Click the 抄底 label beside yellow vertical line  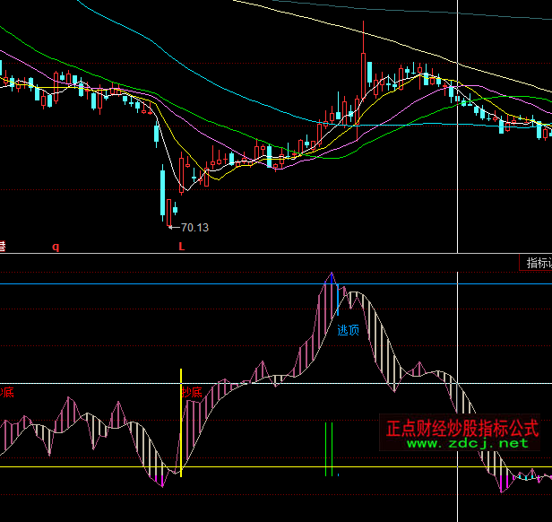(x=193, y=392)
